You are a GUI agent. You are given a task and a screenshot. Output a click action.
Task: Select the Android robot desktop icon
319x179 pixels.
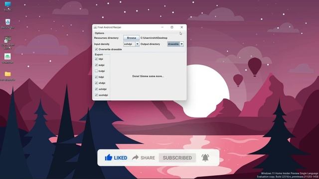tap(7, 59)
